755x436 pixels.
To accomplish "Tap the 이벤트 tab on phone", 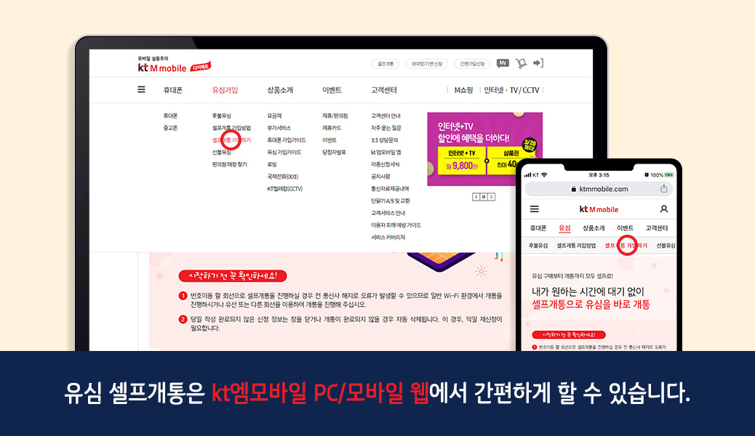I will [x=625, y=228].
